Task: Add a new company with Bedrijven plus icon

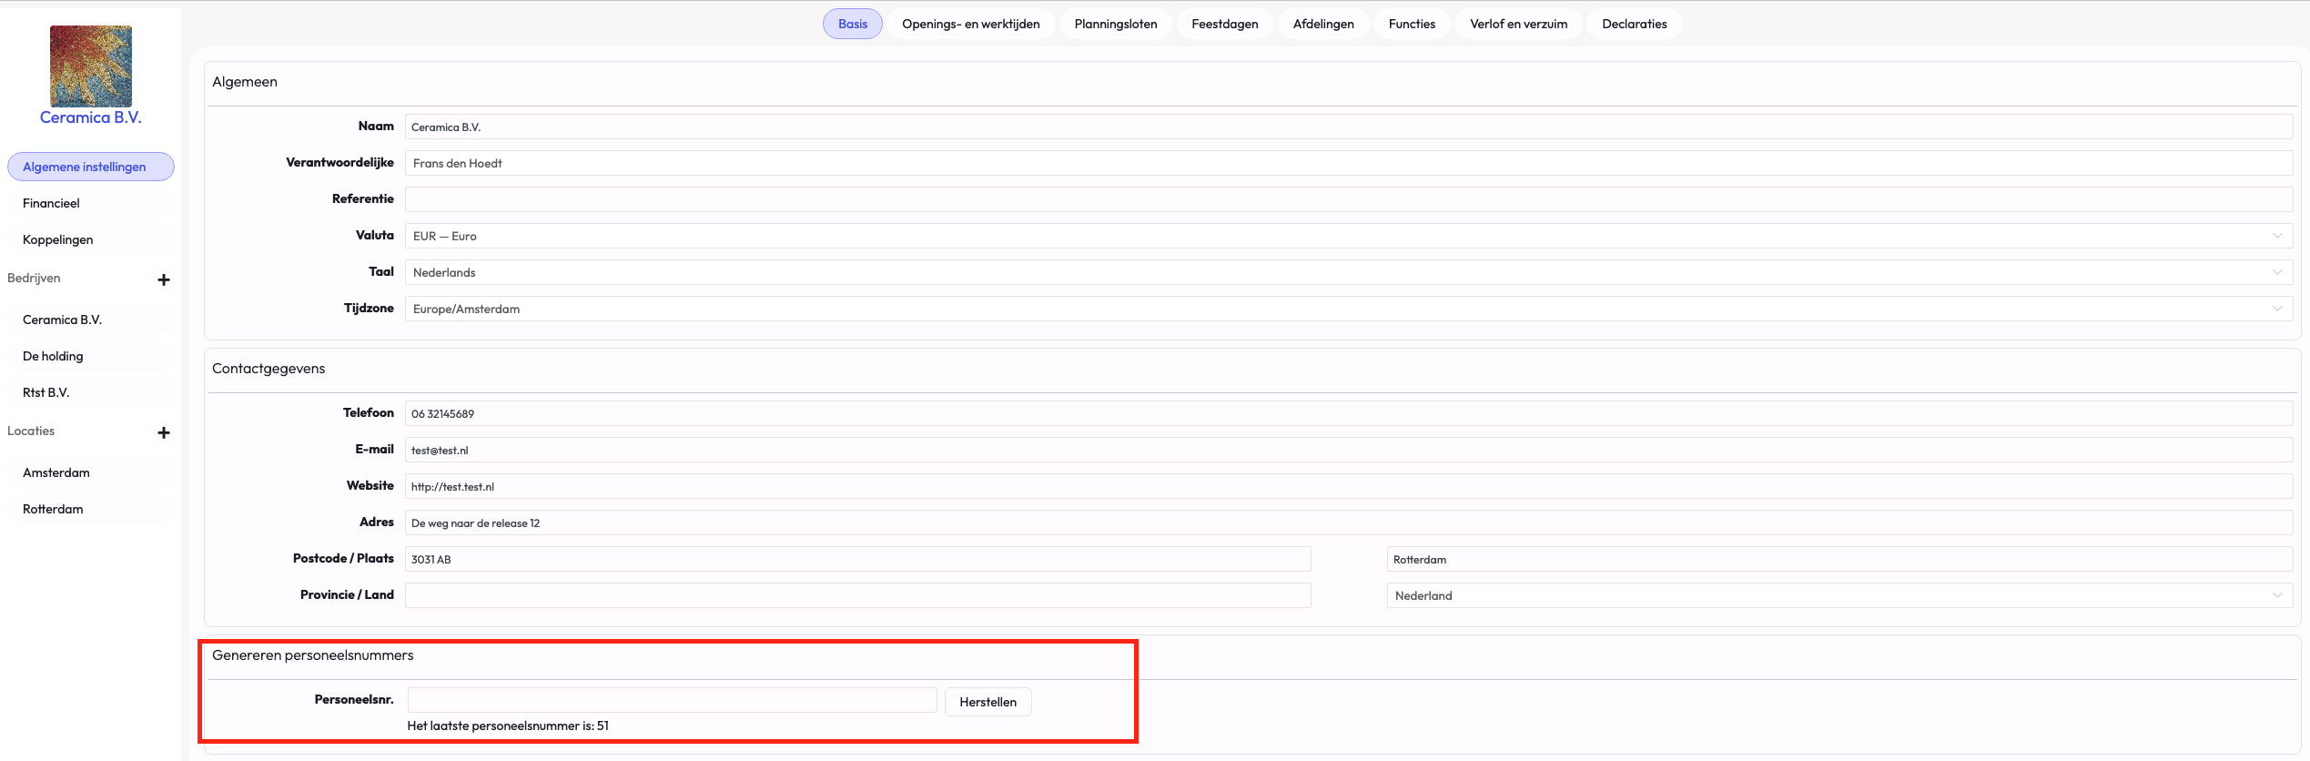Action: (x=164, y=279)
